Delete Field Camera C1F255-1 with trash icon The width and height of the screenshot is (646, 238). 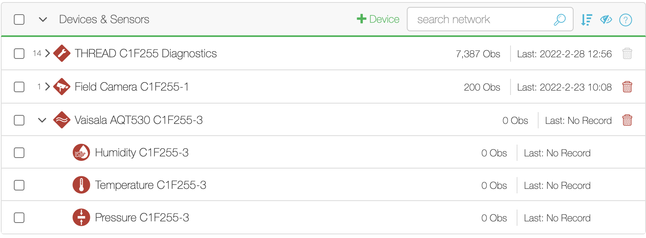[627, 87]
